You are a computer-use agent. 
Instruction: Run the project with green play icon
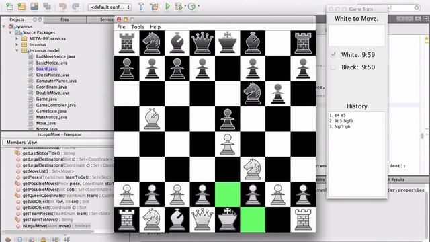tap(167, 7)
